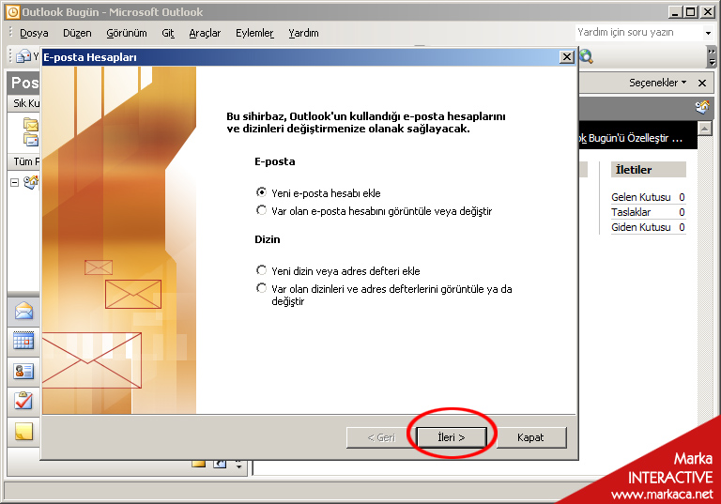This screenshot has height=504, width=721.
Task: Close the Outlook pane next to Seçenekler
Action: point(702,83)
